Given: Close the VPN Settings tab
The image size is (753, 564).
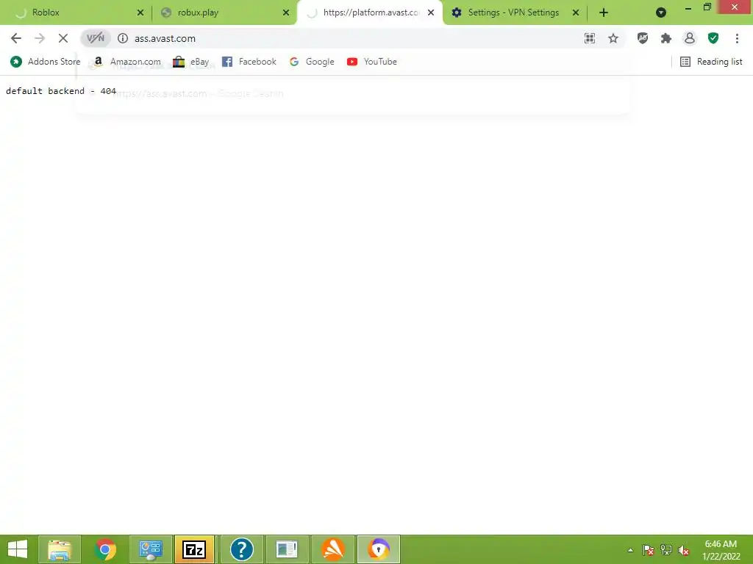Looking at the screenshot, I should [576, 12].
